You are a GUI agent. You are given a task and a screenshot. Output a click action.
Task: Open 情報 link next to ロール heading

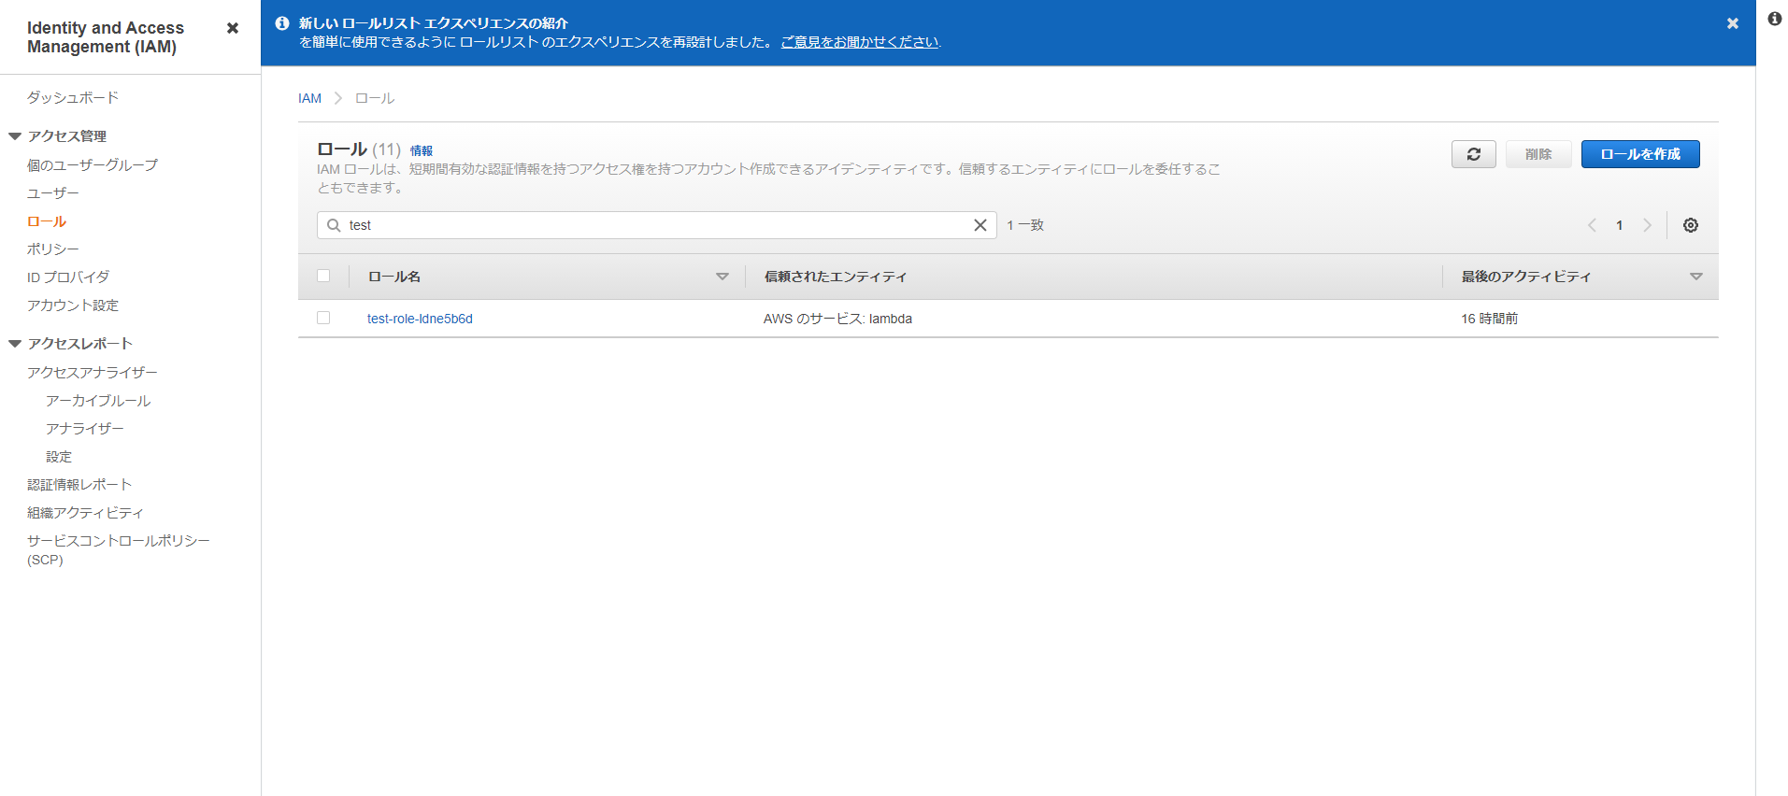pyautogui.click(x=422, y=150)
